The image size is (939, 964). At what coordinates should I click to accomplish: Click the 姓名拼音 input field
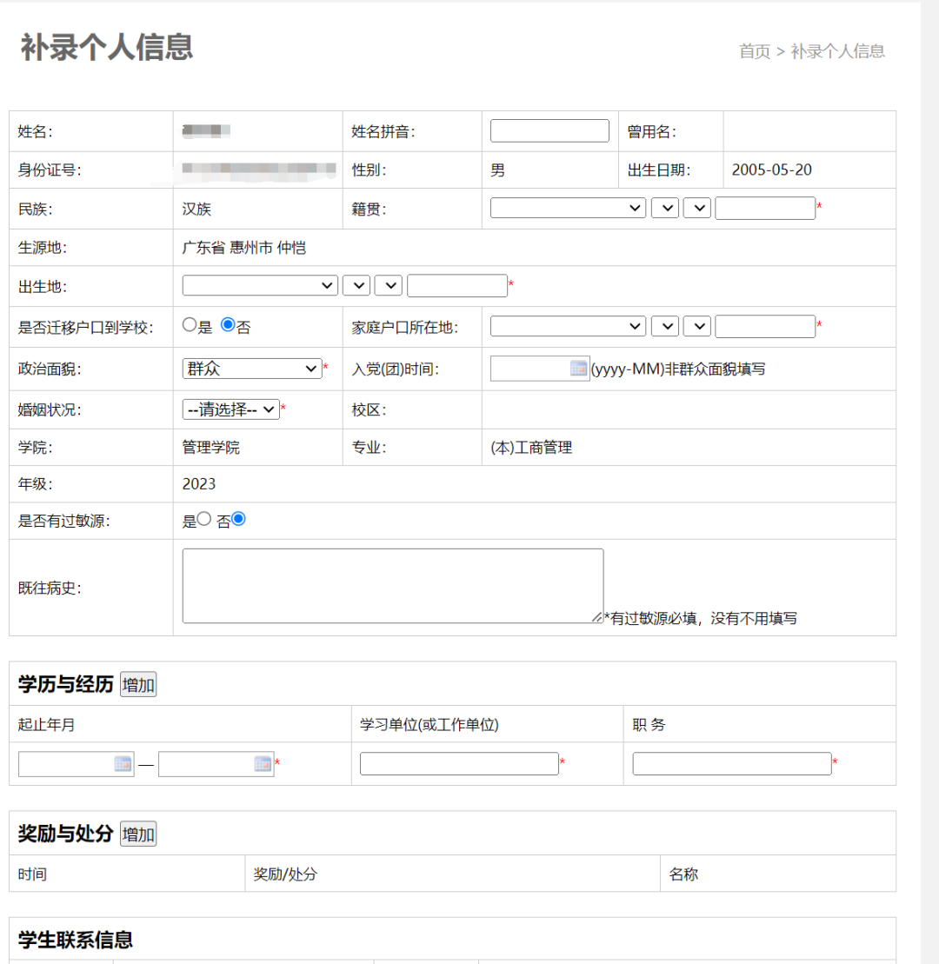click(x=549, y=130)
